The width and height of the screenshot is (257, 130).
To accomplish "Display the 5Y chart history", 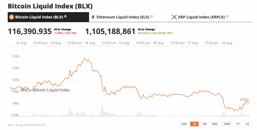I will pyautogui.click(x=247, y=124).
